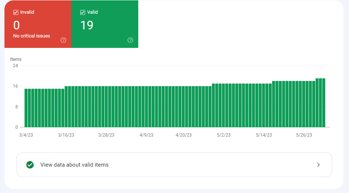Click the first green bar in chart
The image size is (349, 193).
pos(26,108)
